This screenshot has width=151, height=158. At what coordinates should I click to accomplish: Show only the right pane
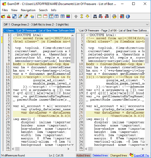click(45, 16)
